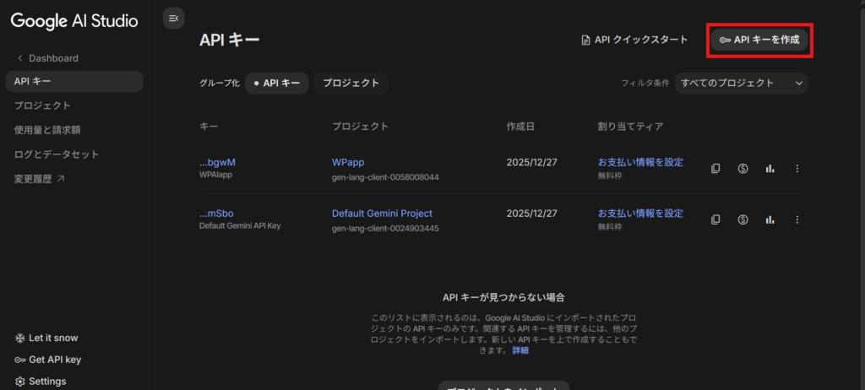Copy the WPAIapp API key
865x390 pixels.
point(715,169)
